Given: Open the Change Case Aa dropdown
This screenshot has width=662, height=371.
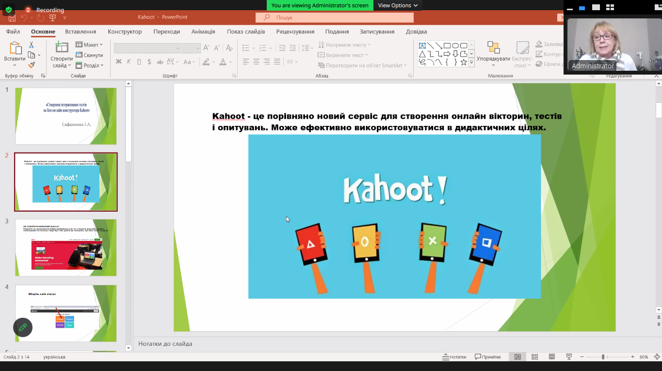Looking at the screenshot, I should pyautogui.click(x=189, y=62).
